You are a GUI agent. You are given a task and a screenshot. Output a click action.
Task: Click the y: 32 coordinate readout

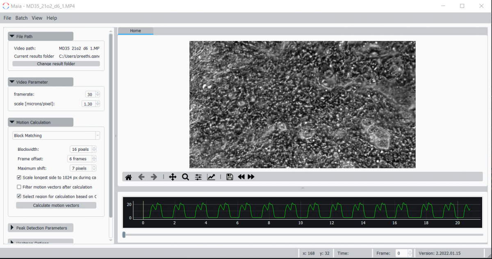(325, 253)
